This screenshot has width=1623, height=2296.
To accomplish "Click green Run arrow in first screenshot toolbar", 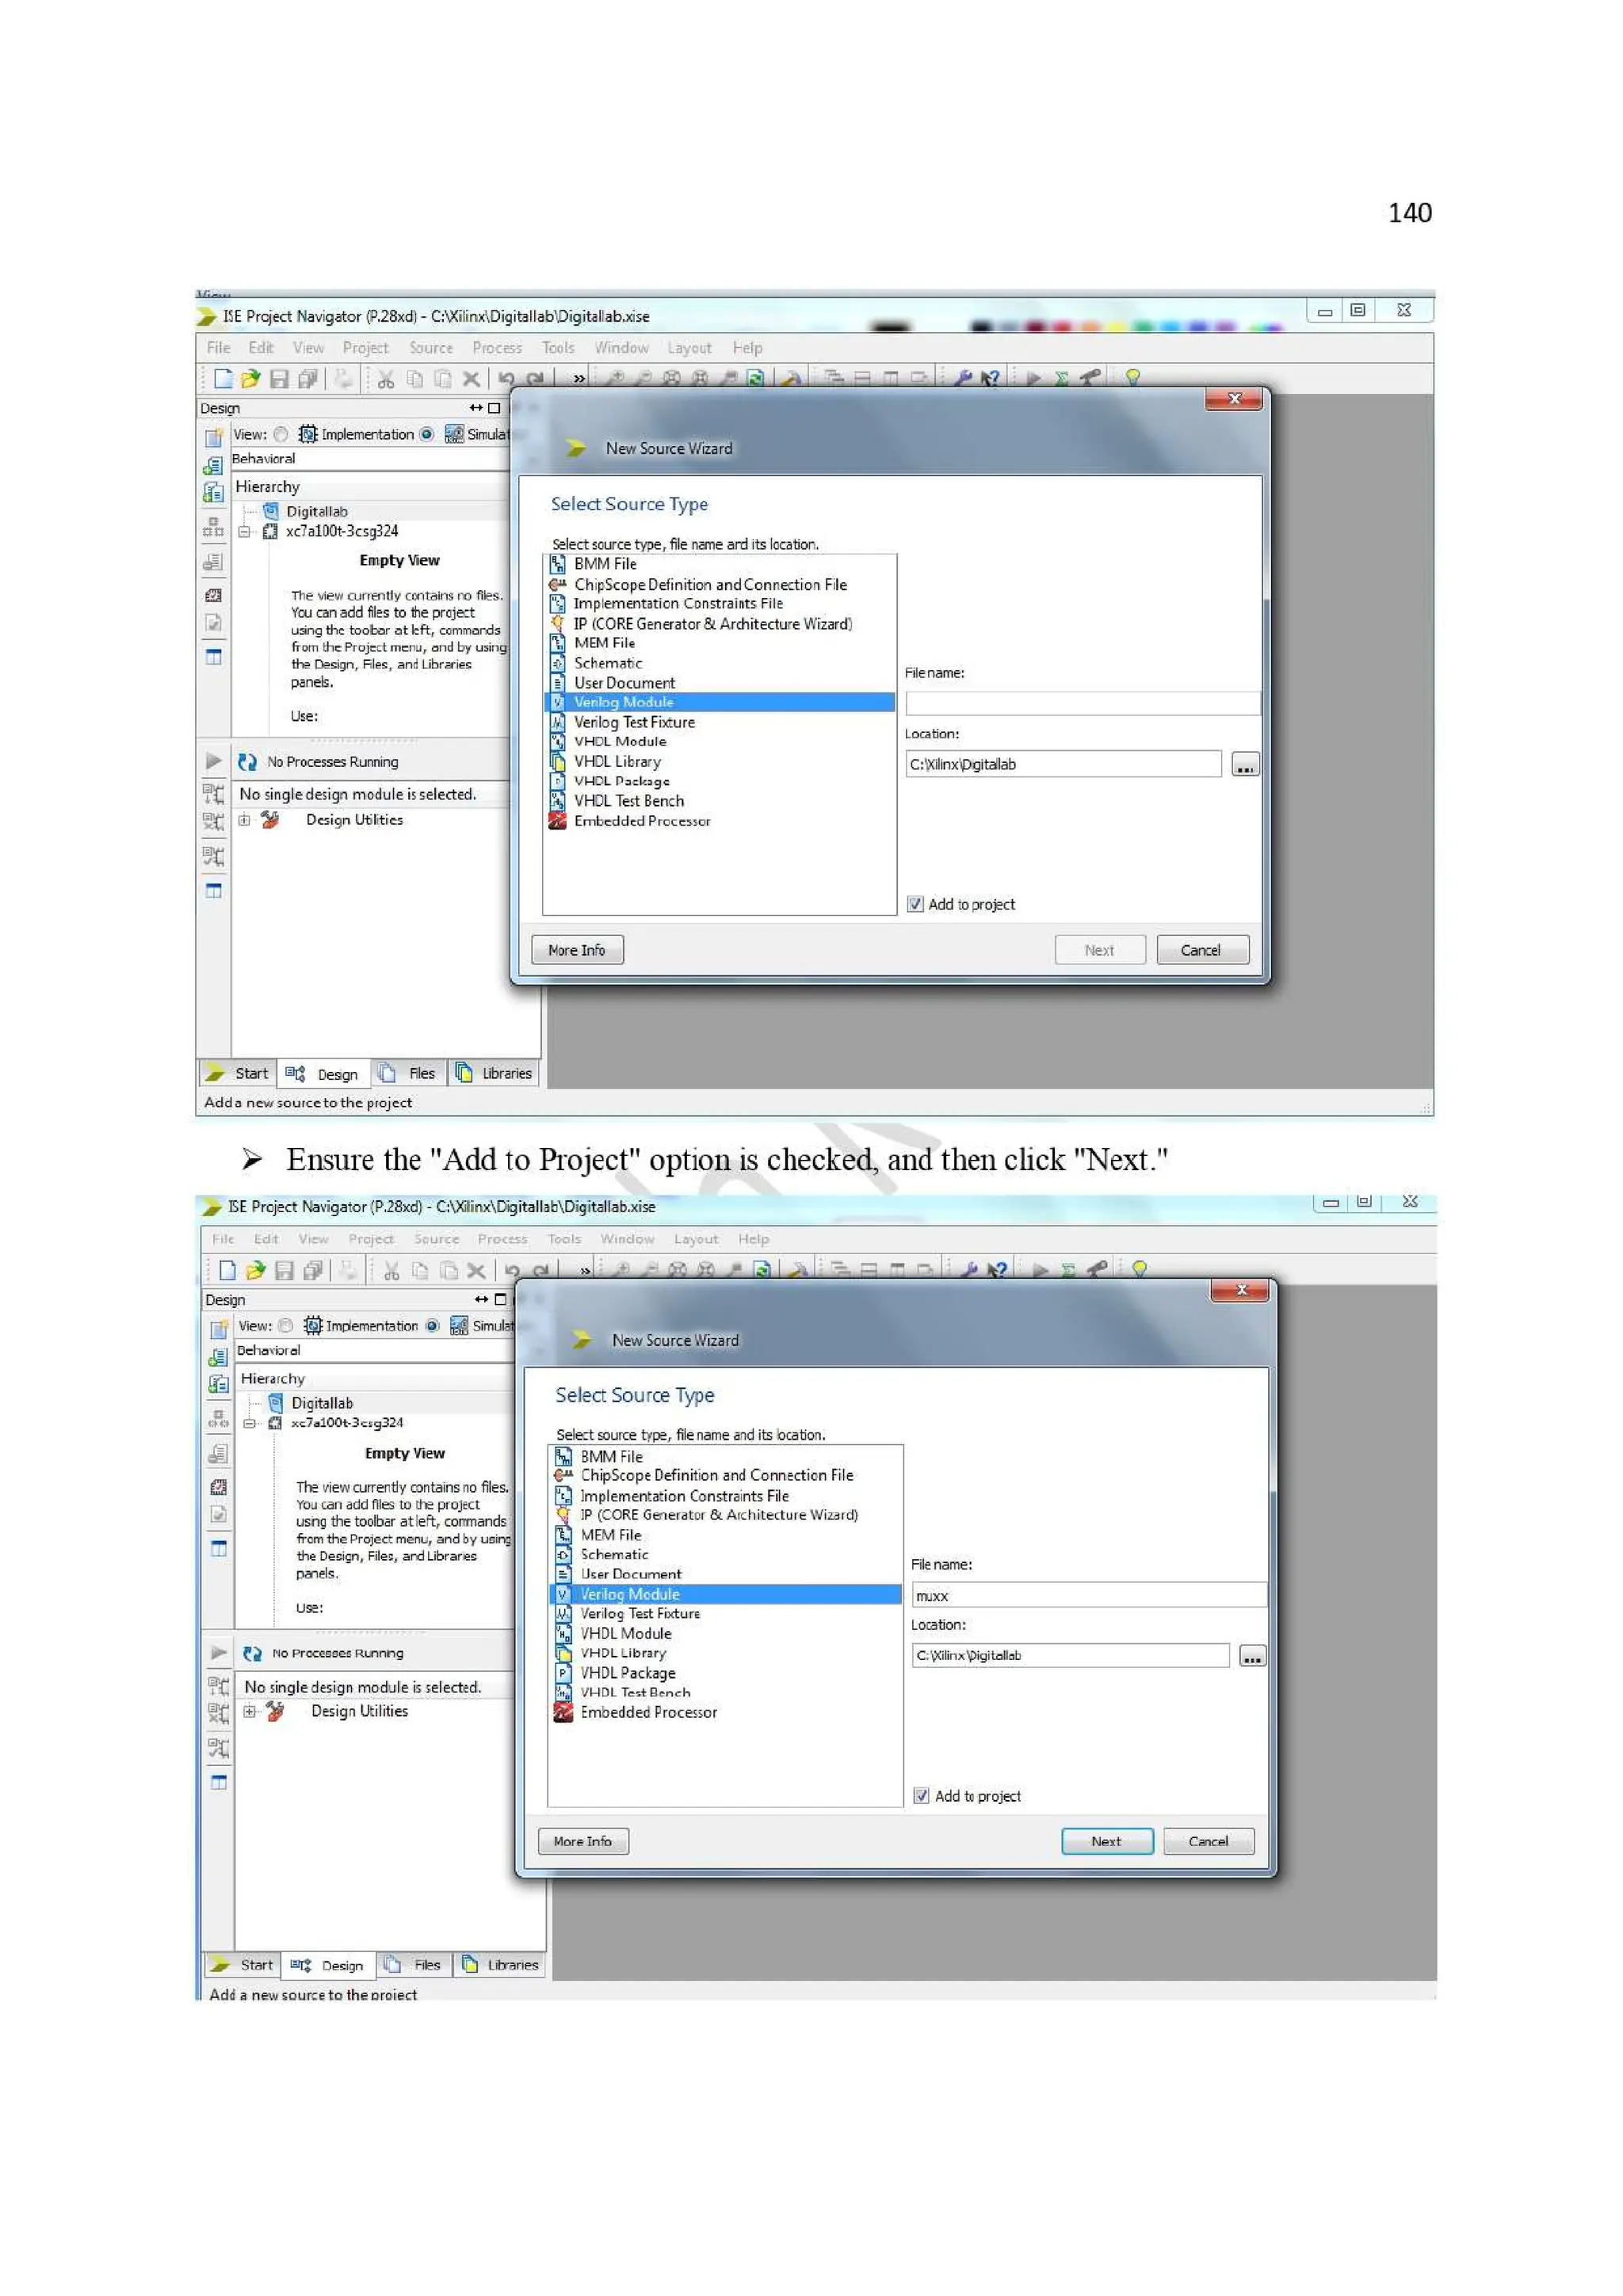I will coord(1033,378).
